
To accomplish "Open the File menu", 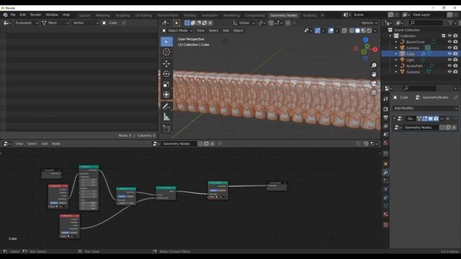I will (x=13, y=14).
